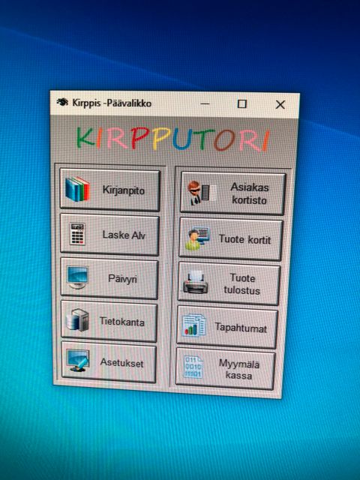Open Tapahtumat events view
The width and height of the screenshot is (360, 480).
point(227,327)
